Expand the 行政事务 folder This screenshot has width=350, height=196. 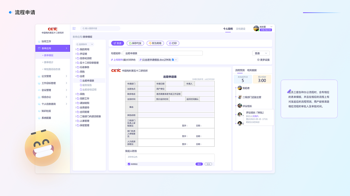point(76,67)
